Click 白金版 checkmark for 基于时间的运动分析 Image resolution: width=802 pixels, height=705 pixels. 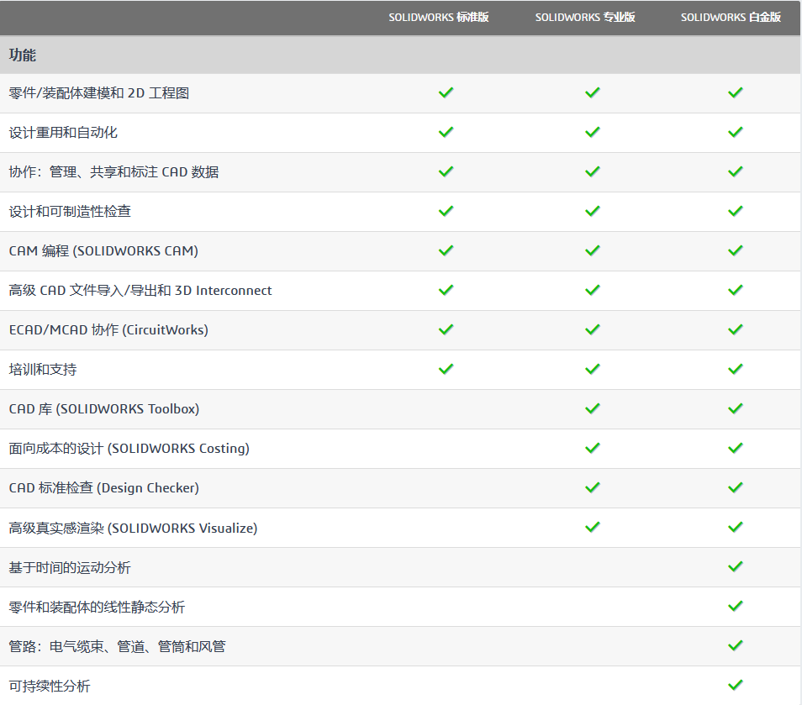click(x=736, y=566)
